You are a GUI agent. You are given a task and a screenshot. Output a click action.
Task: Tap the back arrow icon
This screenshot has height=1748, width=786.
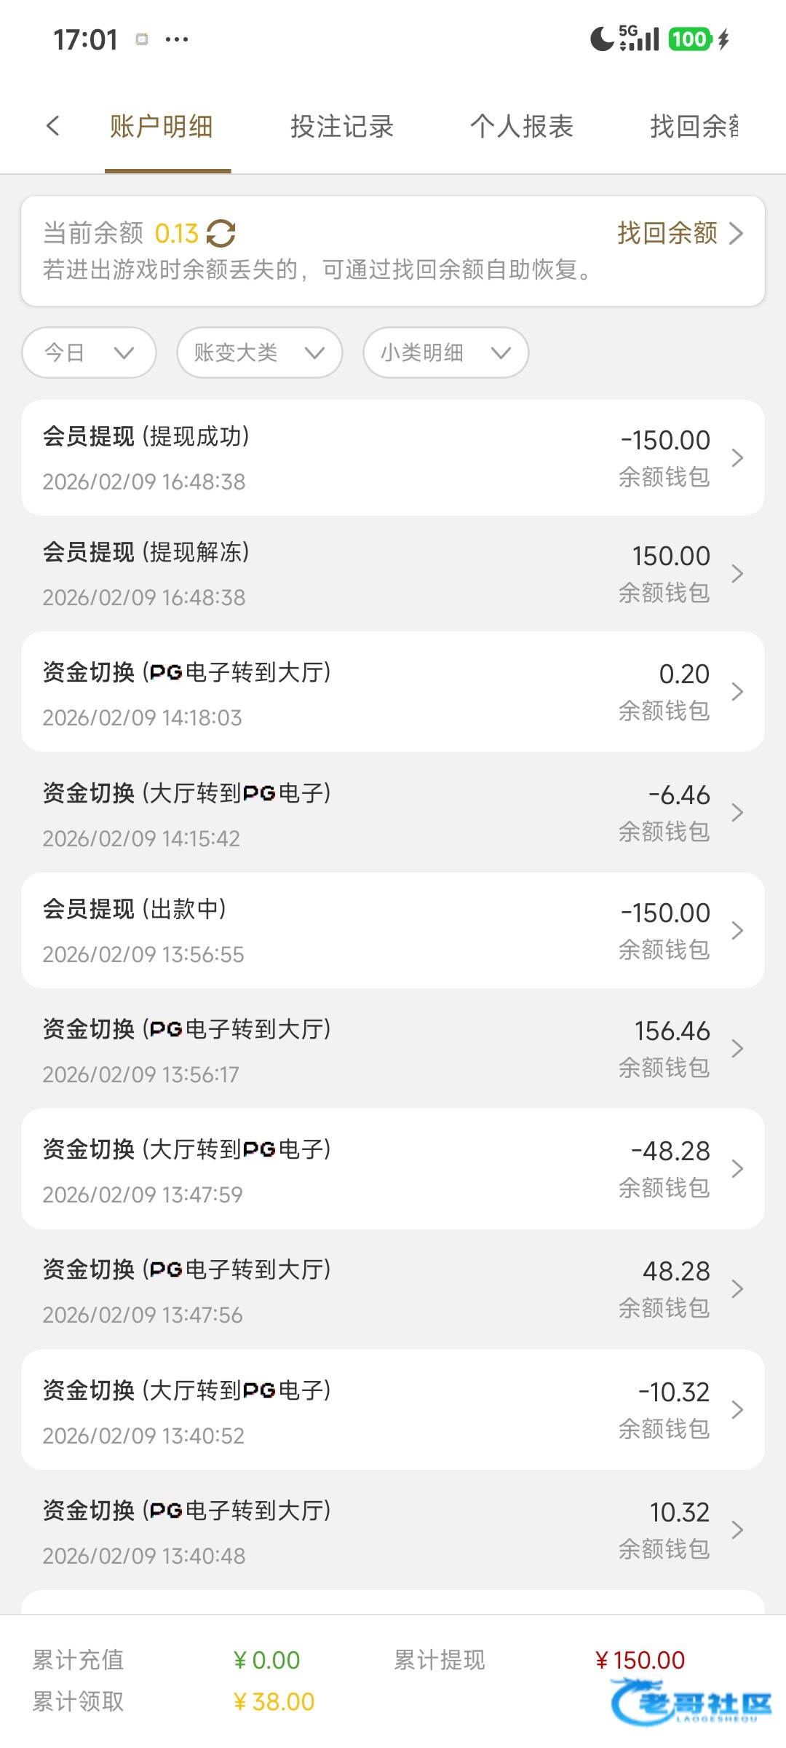point(52,126)
